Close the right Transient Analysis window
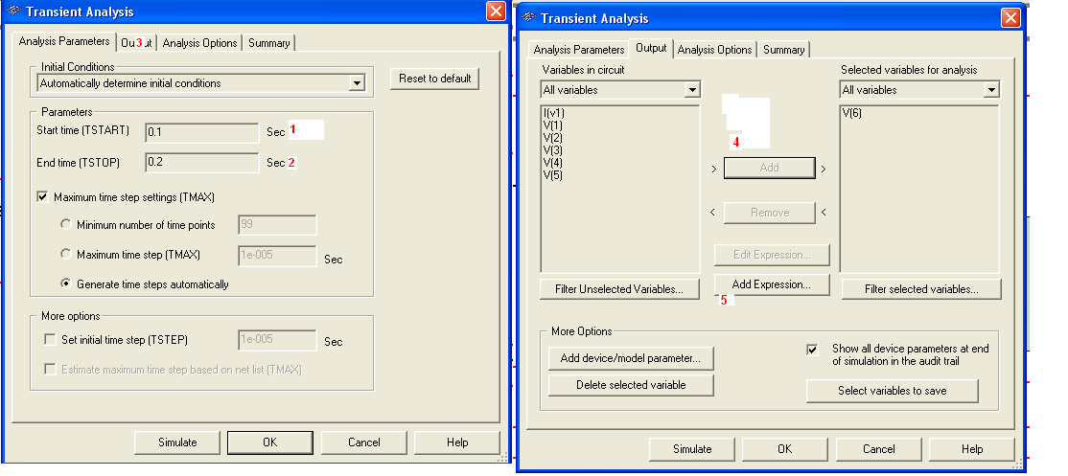 [1010, 18]
